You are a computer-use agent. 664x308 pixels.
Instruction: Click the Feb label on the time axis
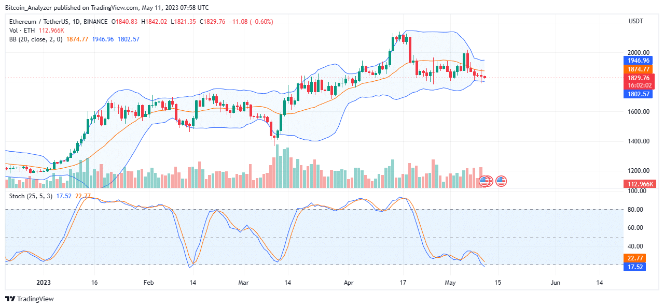[149, 283]
